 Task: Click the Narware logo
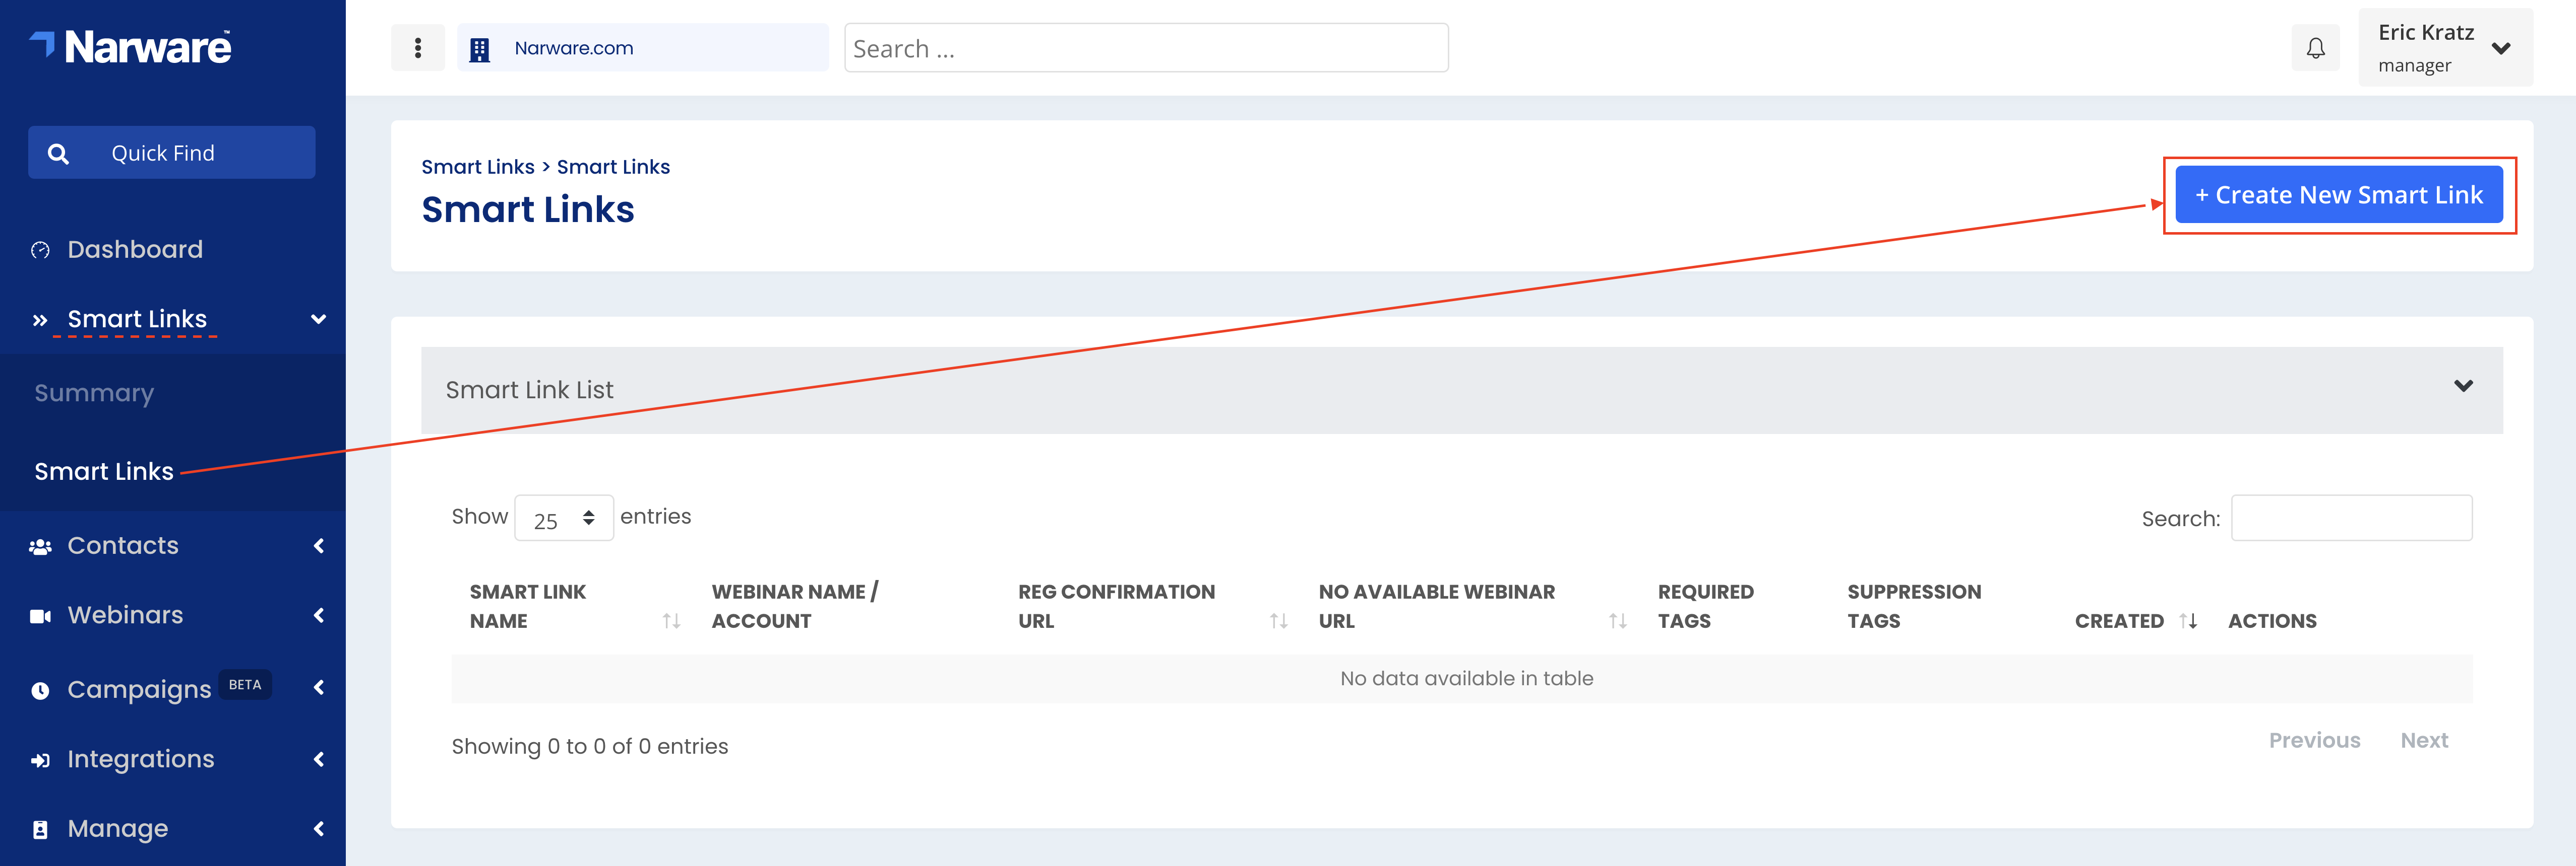131,47
